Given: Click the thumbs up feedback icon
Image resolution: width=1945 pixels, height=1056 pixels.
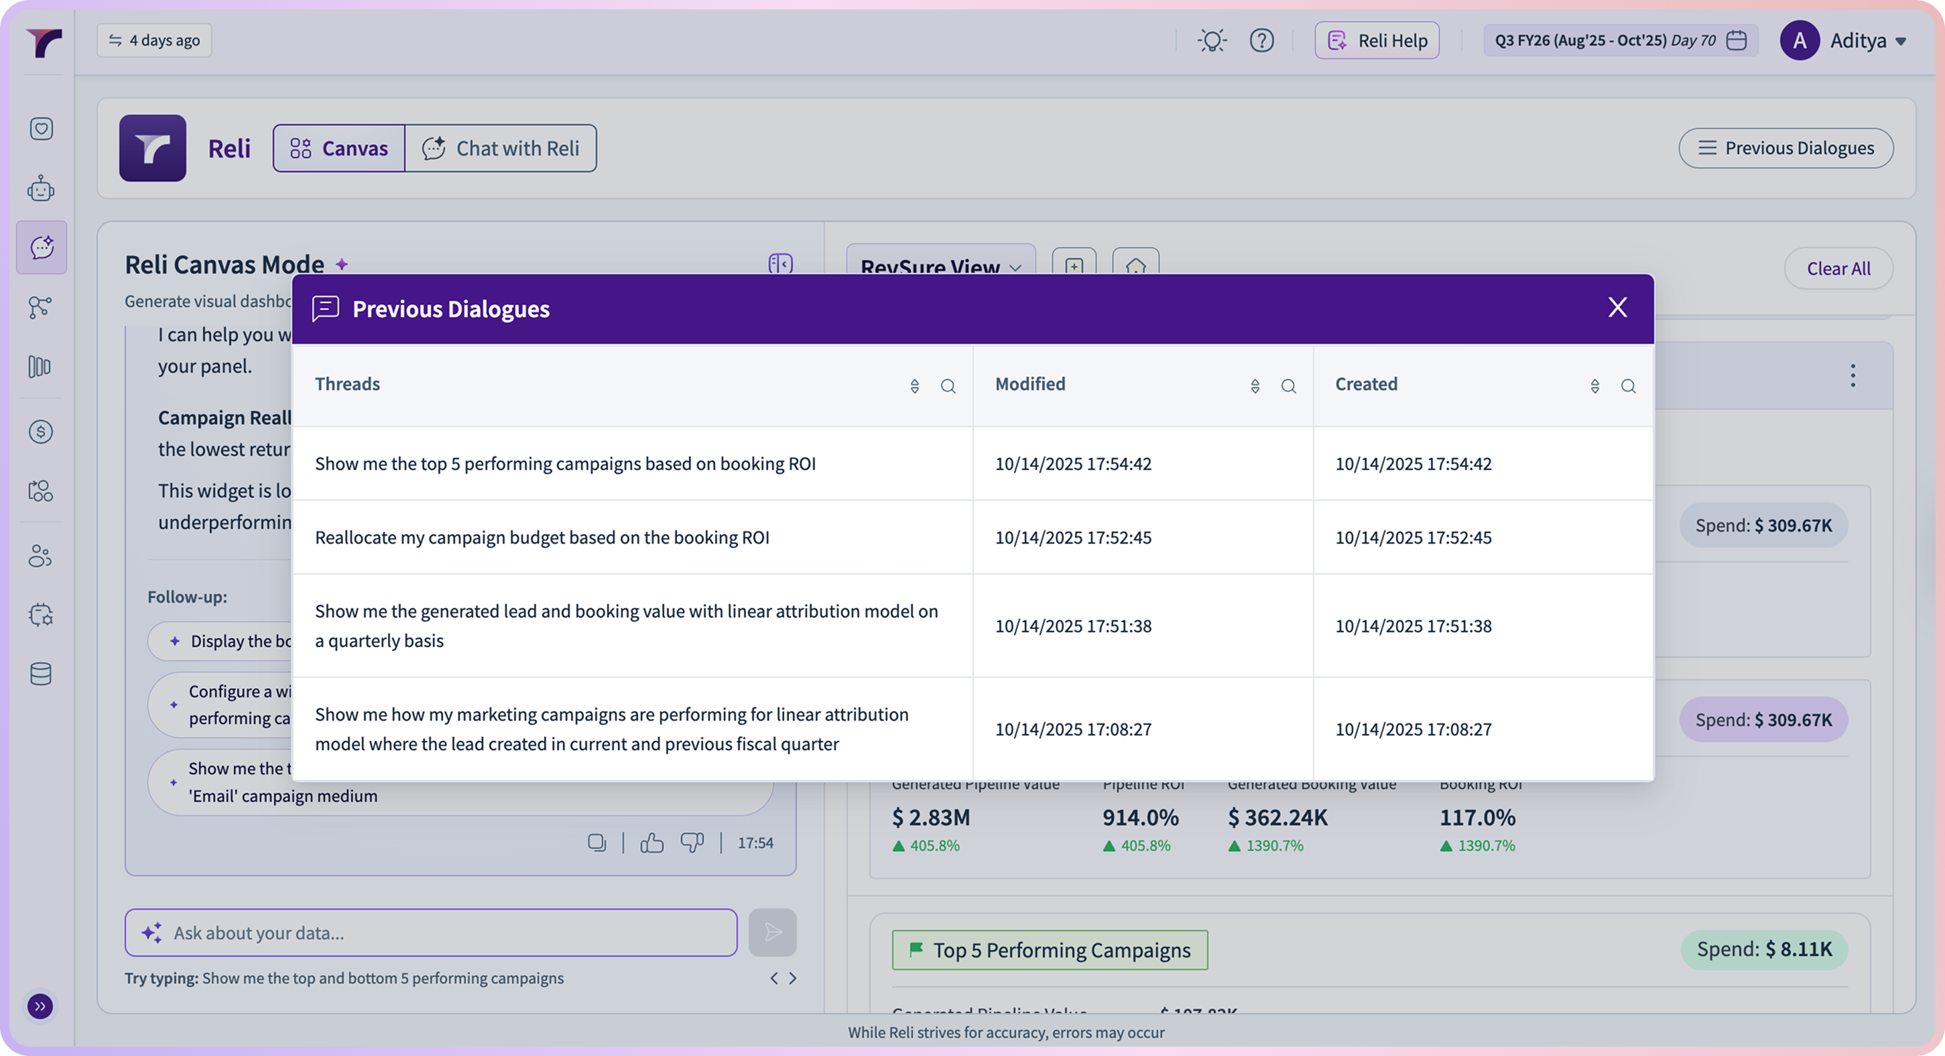Looking at the screenshot, I should click(651, 842).
